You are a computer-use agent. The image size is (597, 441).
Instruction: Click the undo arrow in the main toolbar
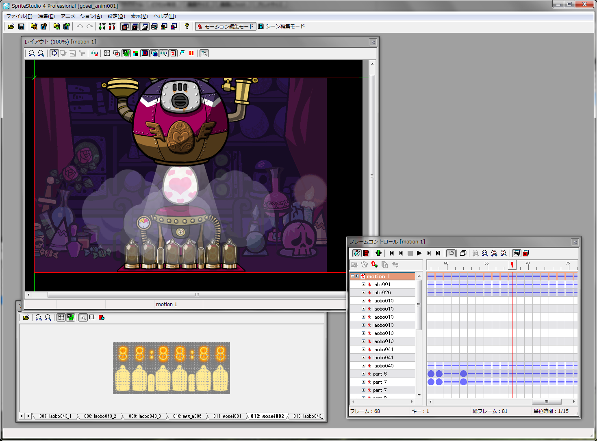coord(80,26)
